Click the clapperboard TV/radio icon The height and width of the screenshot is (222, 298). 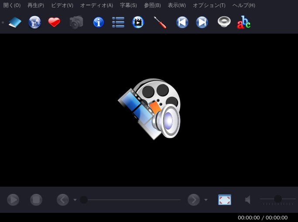click(x=138, y=22)
